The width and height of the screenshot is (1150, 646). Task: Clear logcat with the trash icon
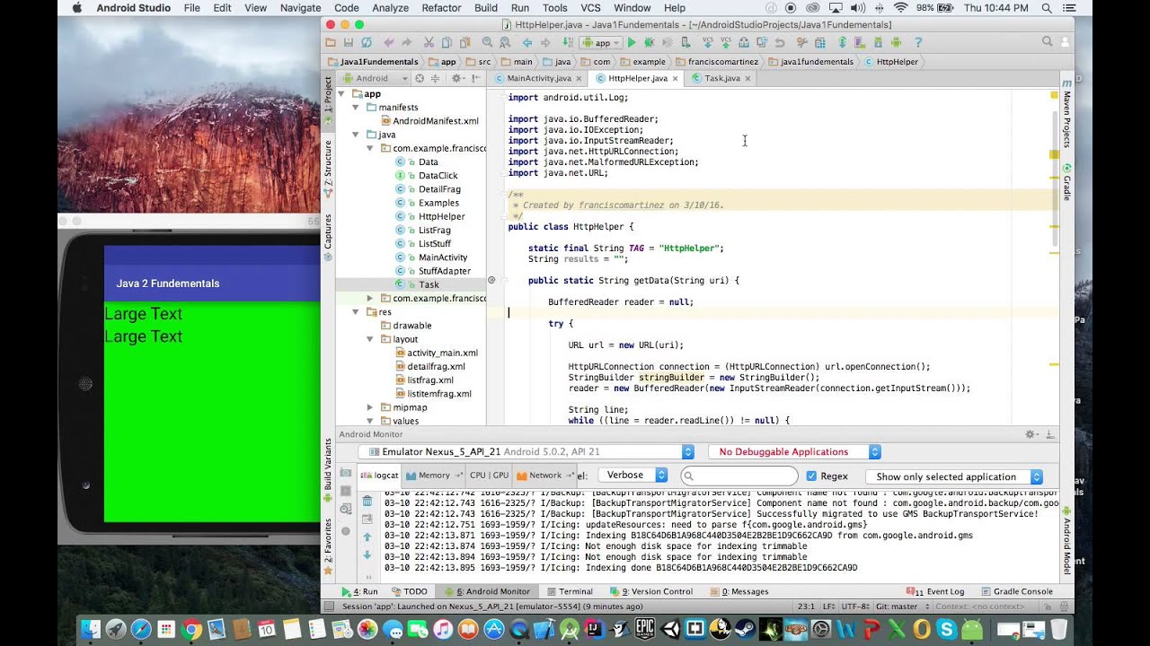coord(367,501)
